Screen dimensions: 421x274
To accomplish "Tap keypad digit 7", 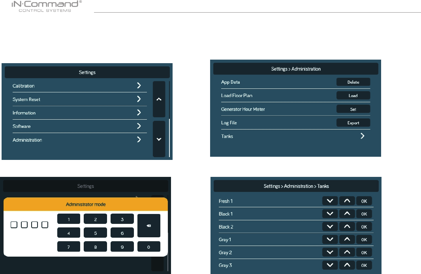I will pyautogui.click(x=69, y=247).
